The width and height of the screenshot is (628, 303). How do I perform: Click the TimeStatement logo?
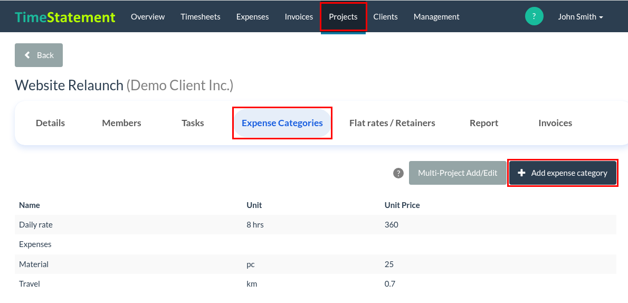click(65, 17)
